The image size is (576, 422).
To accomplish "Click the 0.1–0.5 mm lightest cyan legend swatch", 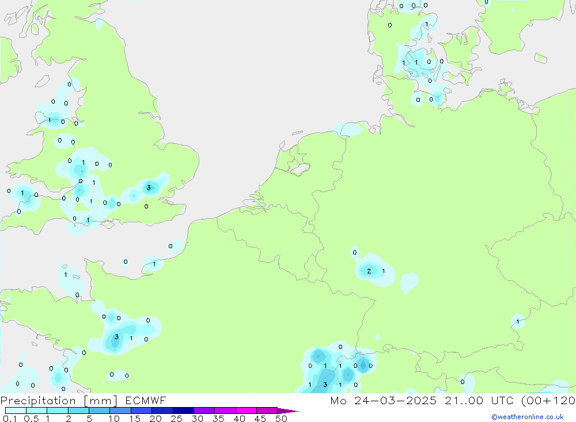I will click(16, 410).
